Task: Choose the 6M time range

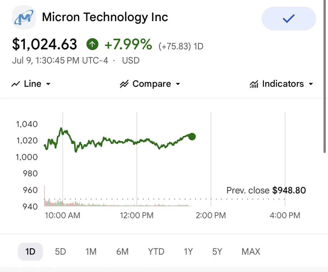Action: (122, 252)
